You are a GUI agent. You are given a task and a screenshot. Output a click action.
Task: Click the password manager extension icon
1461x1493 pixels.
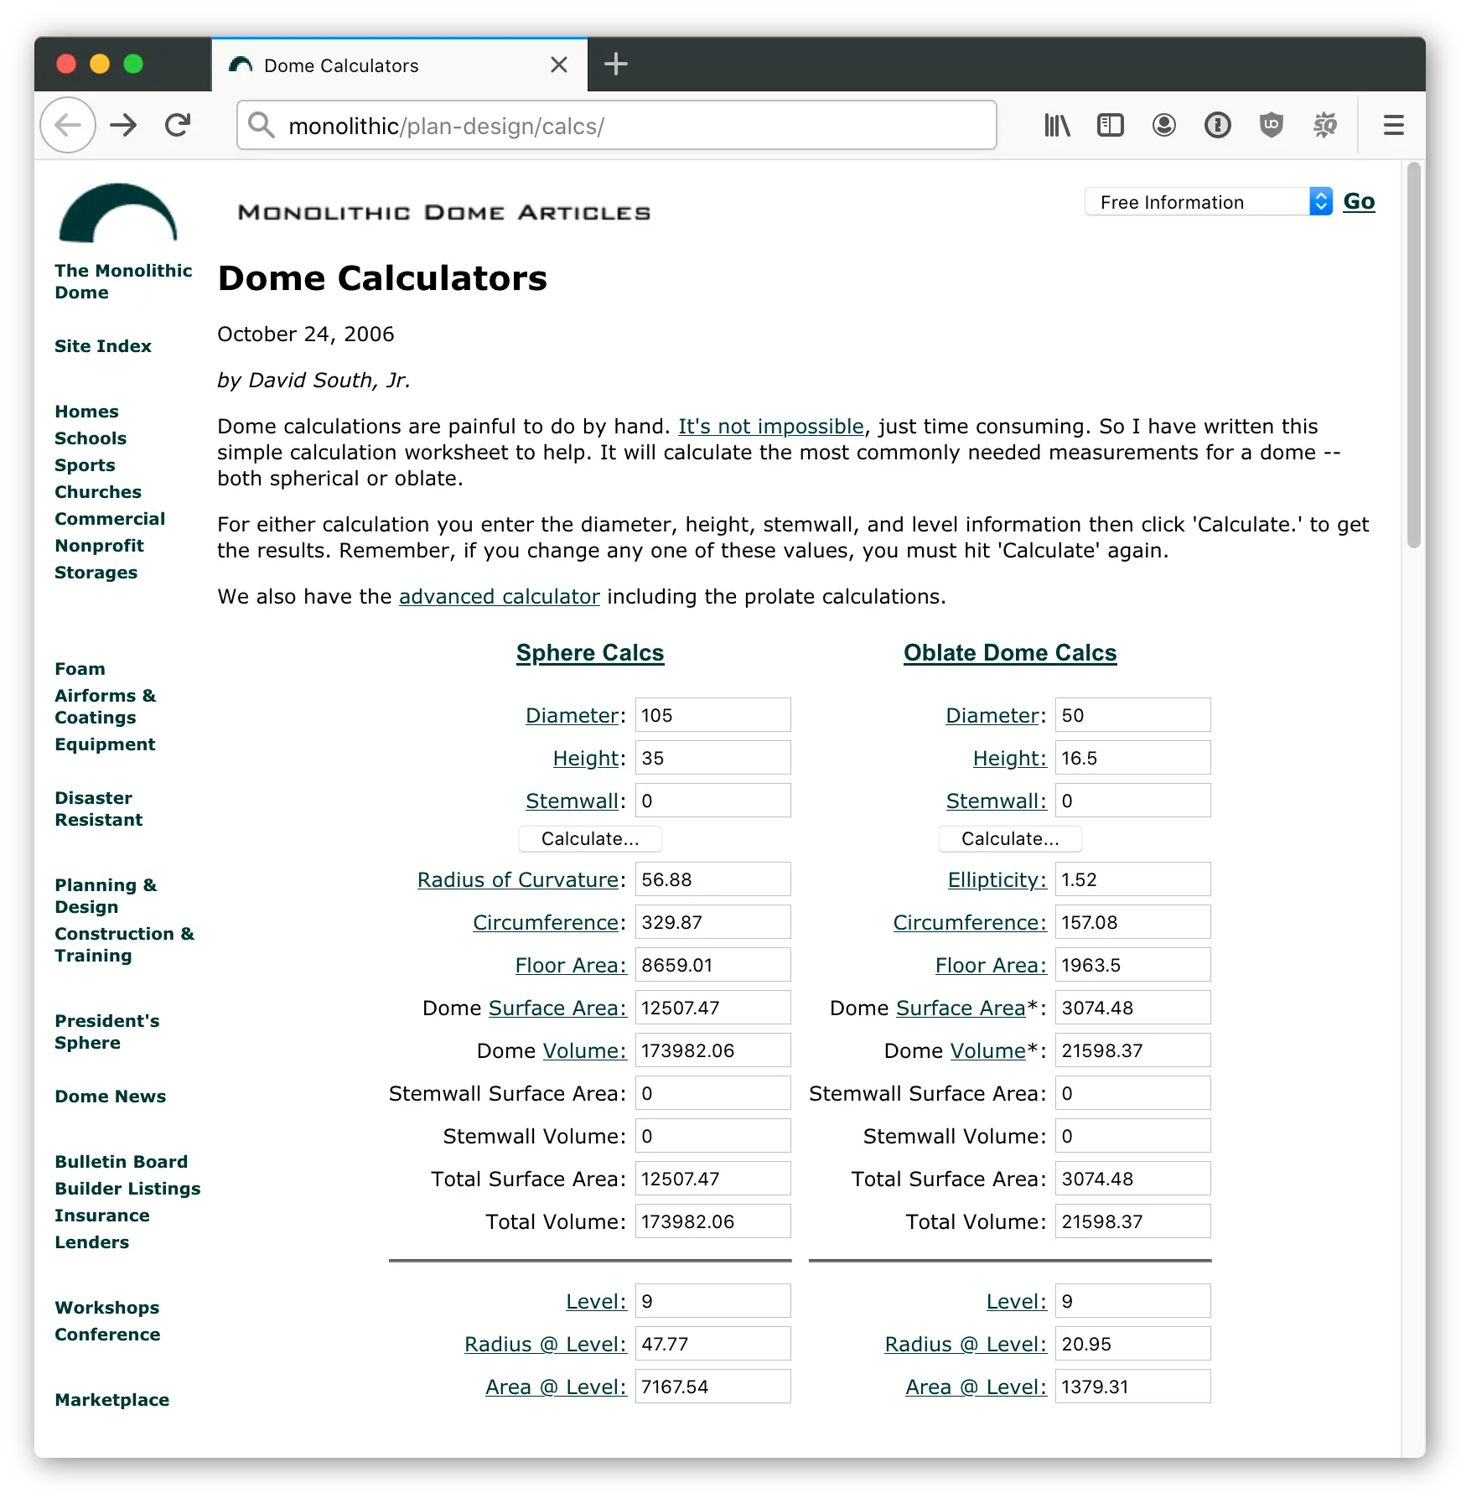[1218, 126]
